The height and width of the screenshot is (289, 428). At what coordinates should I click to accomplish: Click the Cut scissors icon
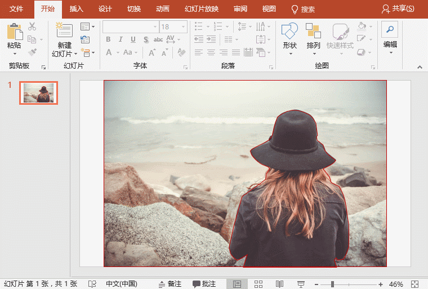pyautogui.click(x=32, y=26)
